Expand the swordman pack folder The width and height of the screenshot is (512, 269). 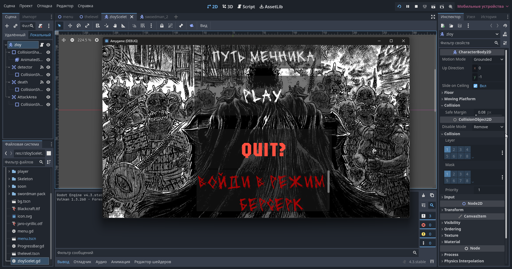click(9, 194)
